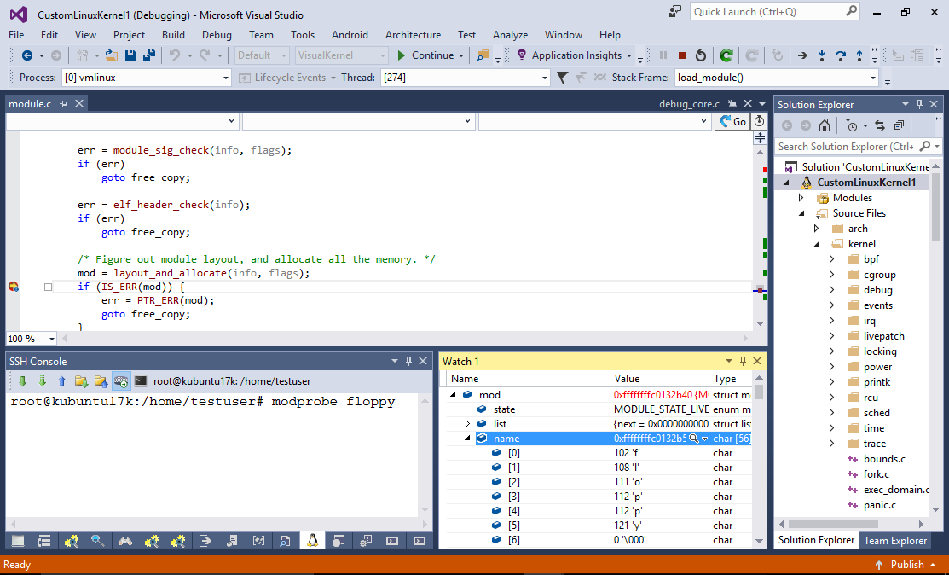Open panic.c in Solution Explorer
This screenshot has width=949, height=575.
[880, 505]
